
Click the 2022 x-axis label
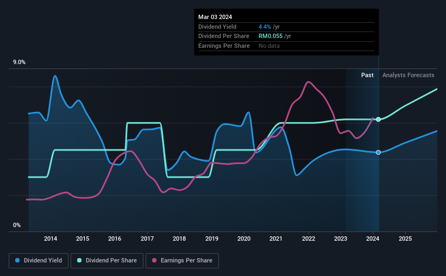pyautogui.click(x=309, y=239)
